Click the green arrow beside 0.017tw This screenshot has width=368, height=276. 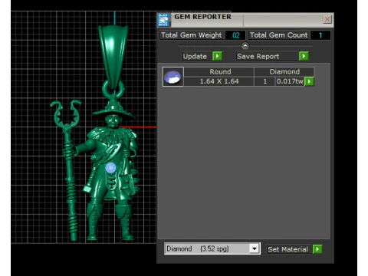coord(309,81)
